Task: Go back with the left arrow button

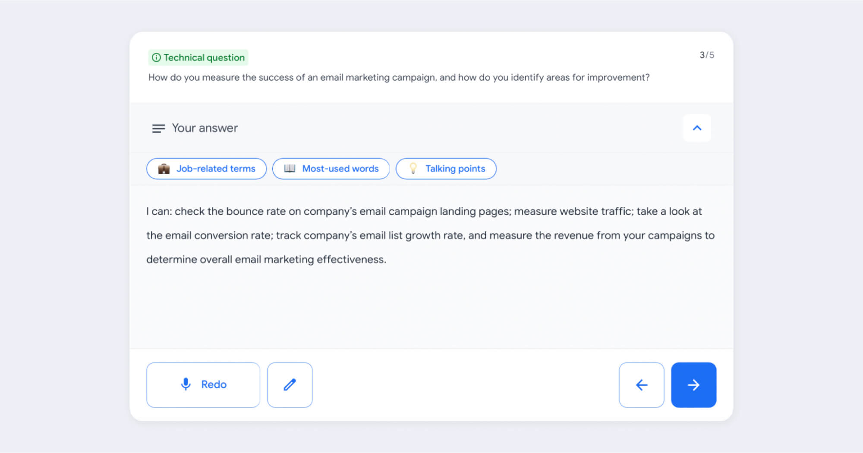Action: coord(641,384)
